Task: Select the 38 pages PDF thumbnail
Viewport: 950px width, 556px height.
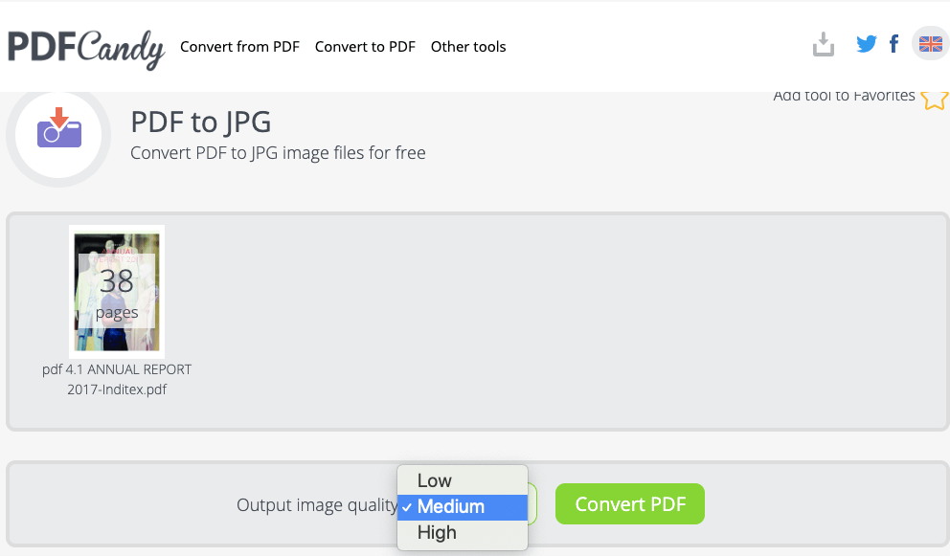Action: click(117, 291)
